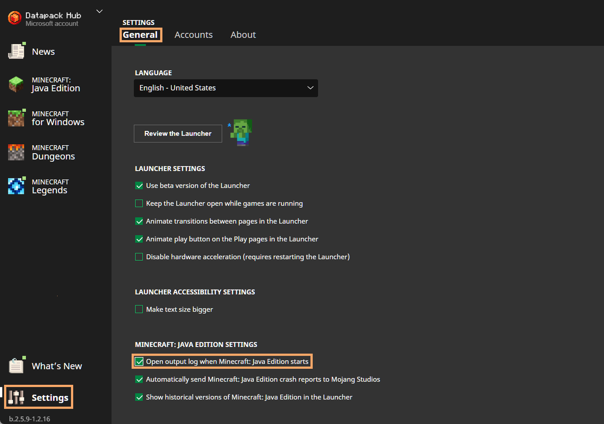Image resolution: width=604 pixels, height=424 pixels.
Task: Click the News newspaper icon
Action: click(16, 51)
